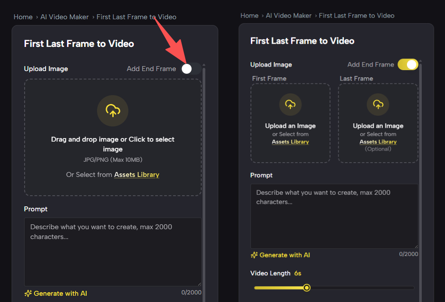This screenshot has width=445, height=302.
Task: Click the left panel vertical scrollbar
Action: point(204,179)
